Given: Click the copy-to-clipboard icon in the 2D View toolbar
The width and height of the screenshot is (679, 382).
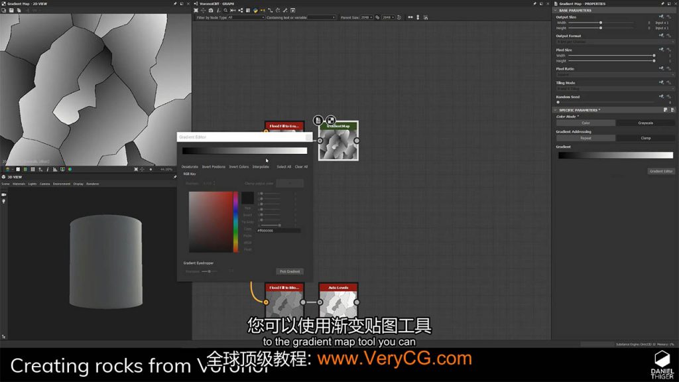Looking at the screenshot, I should tap(19, 11).
